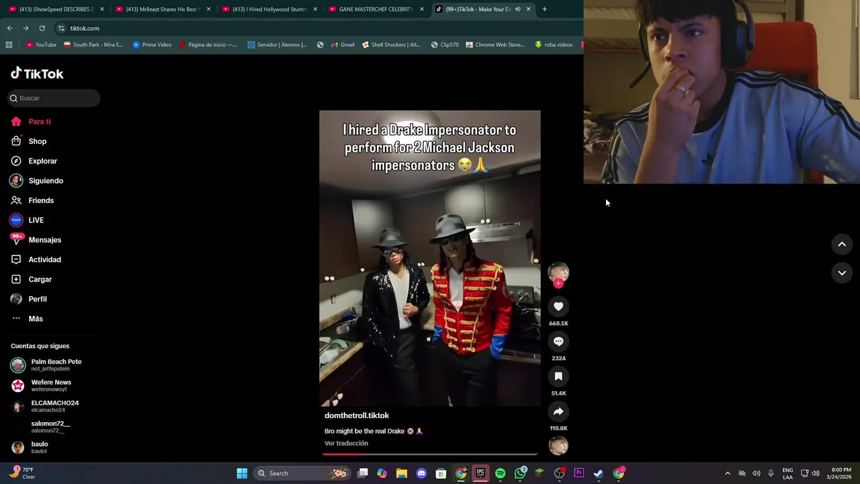Screen dimensions: 860x484
Task: Open the roba videos bookmark
Action: pos(554,45)
